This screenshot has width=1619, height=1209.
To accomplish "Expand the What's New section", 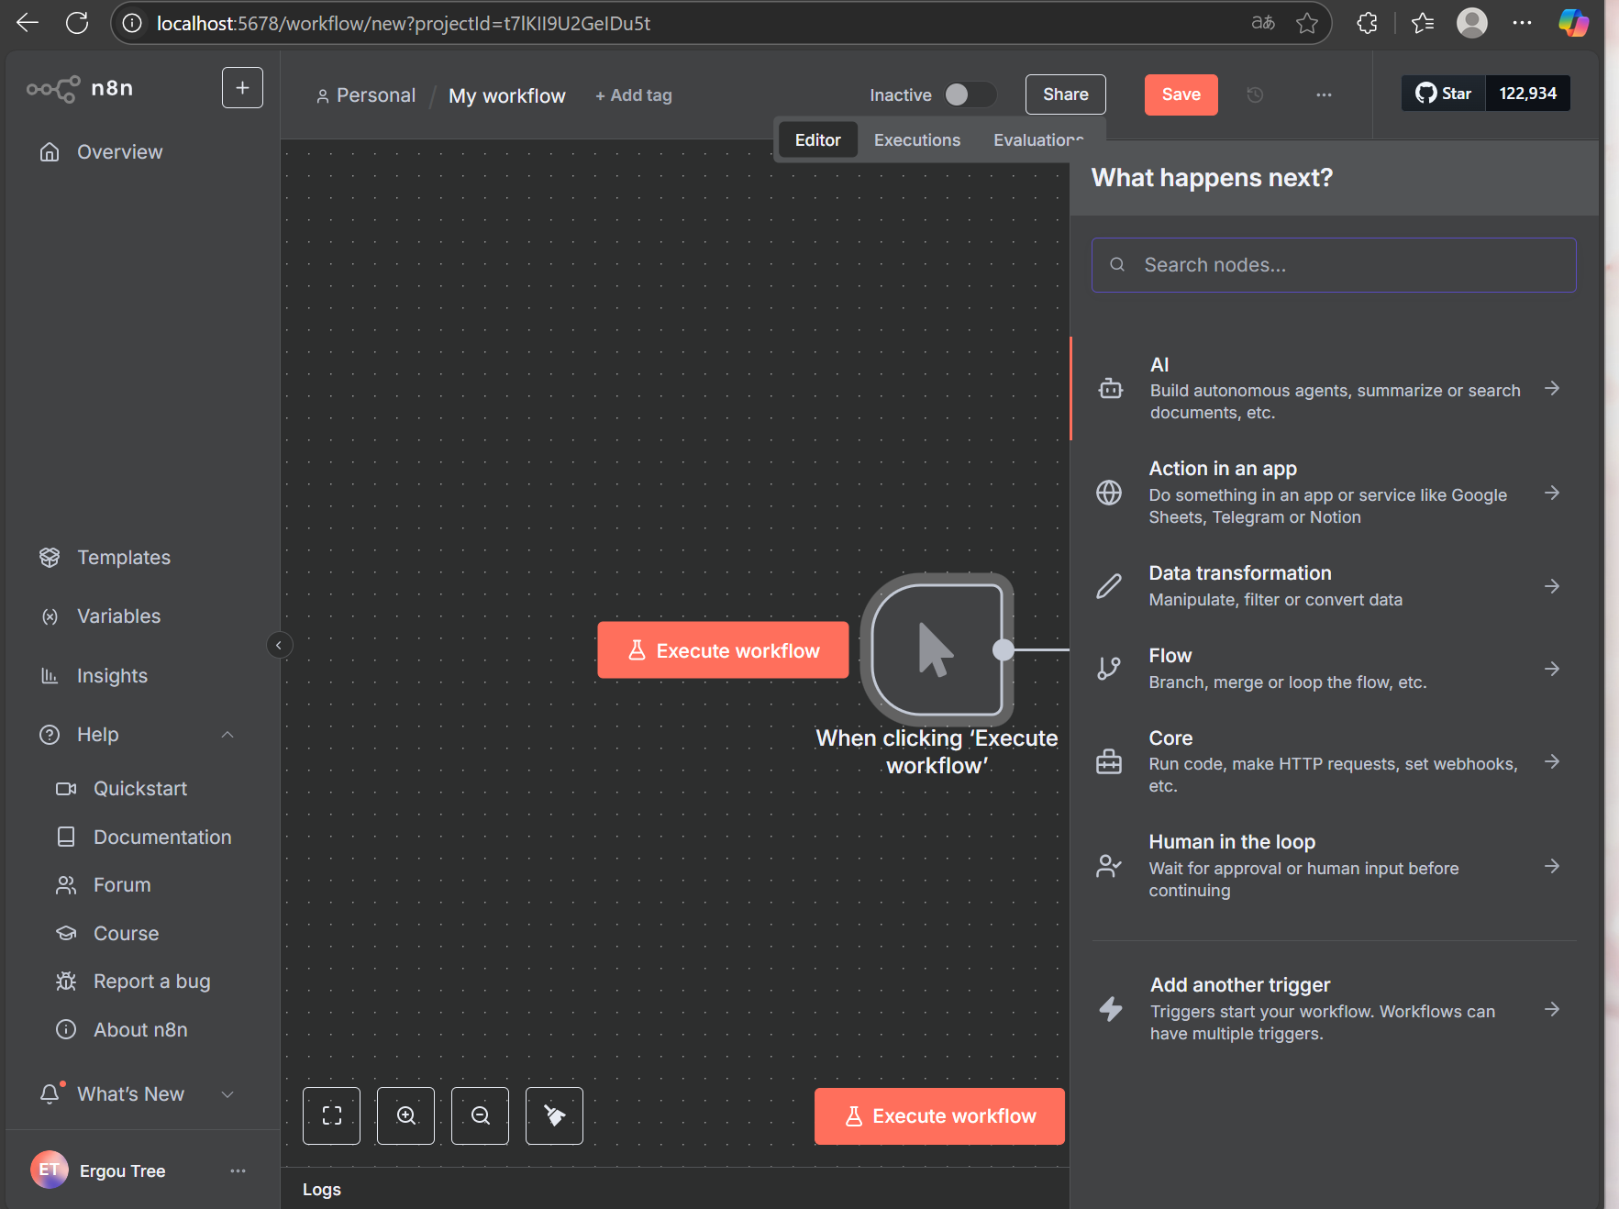I will coord(227,1094).
